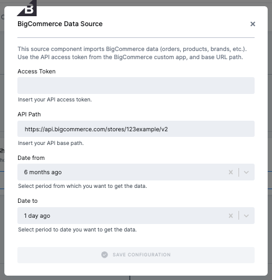272x280 pixels.
Task: Clear the 'Date to' selection
Action: 230,216
